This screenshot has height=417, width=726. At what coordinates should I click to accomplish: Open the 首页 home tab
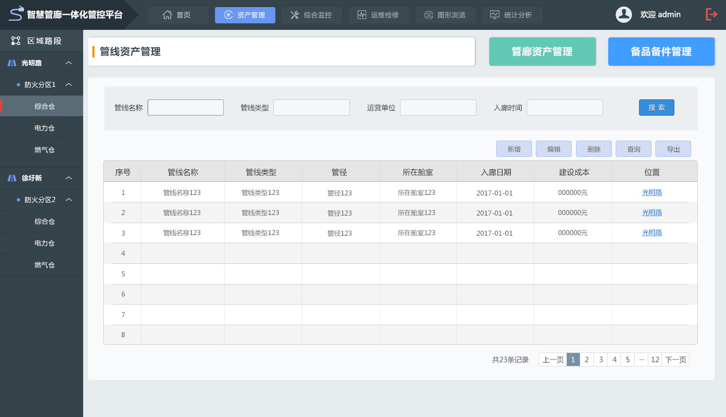(178, 15)
